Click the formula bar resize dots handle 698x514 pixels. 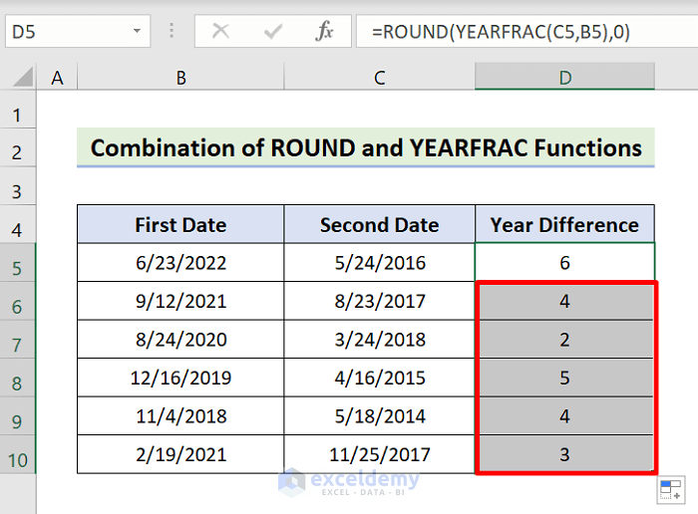(172, 31)
